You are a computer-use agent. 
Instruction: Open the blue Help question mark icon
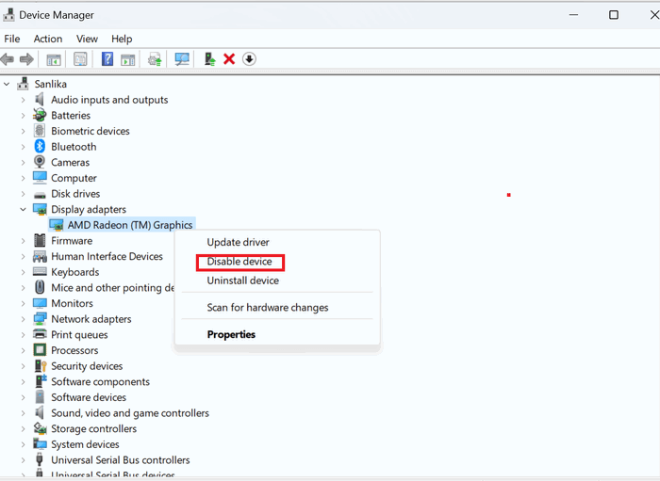click(107, 58)
